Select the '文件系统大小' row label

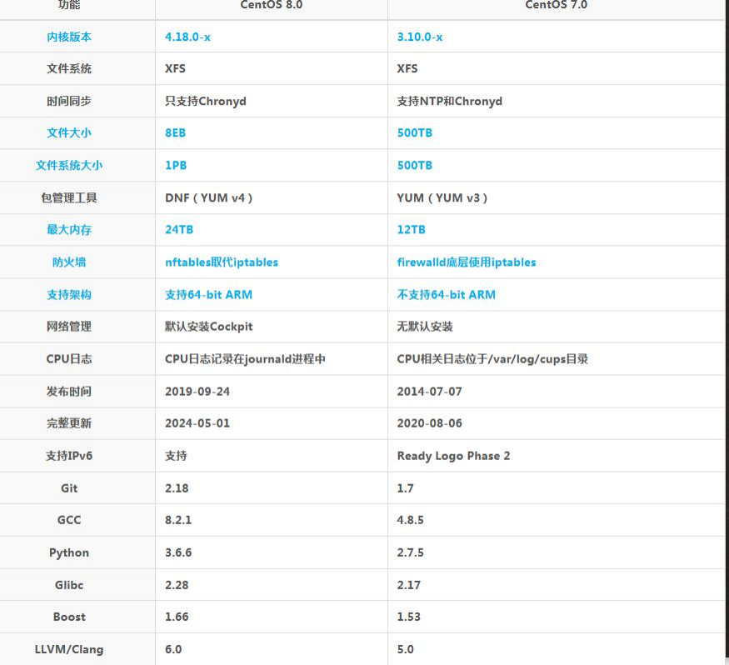(69, 165)
